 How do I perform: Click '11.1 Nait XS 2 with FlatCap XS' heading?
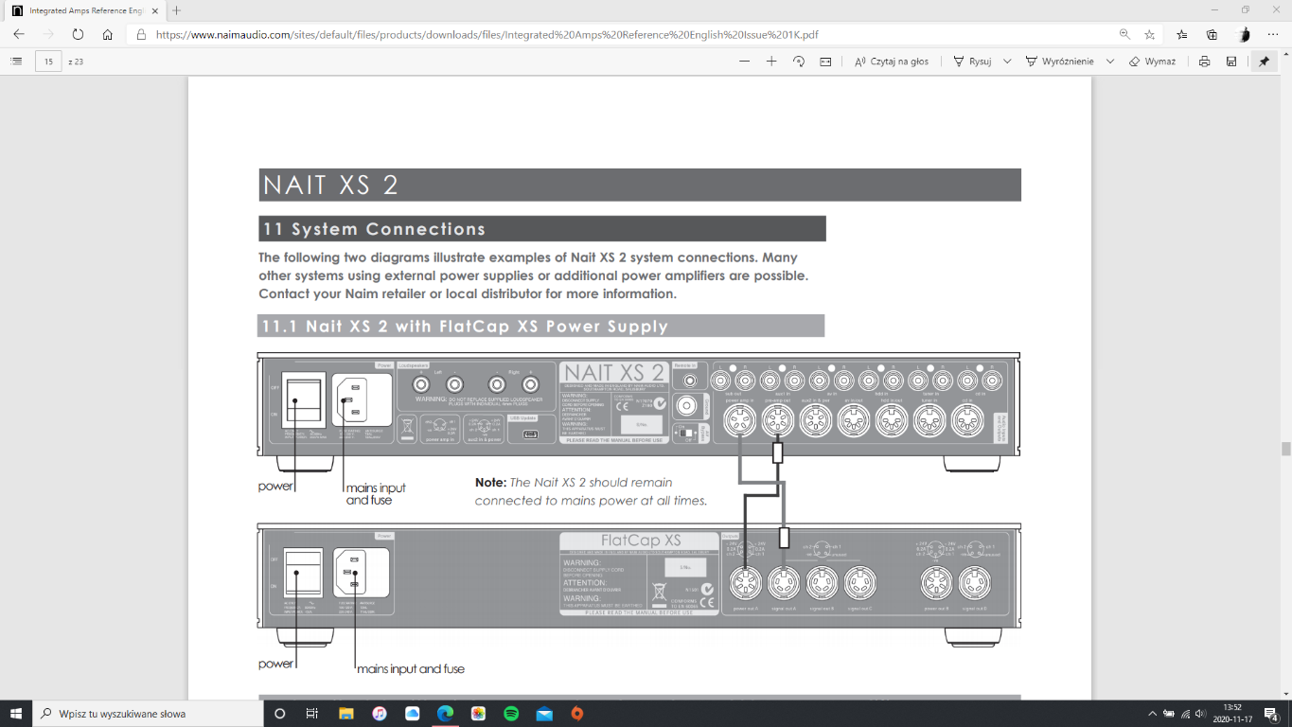click(465, 326)
